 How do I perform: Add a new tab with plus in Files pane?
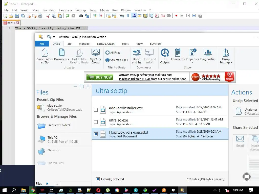point(57,184)
